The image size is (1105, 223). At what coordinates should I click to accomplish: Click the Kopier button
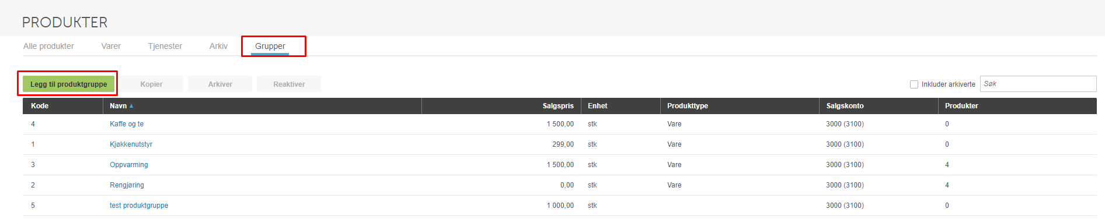(x=151, y=84)
